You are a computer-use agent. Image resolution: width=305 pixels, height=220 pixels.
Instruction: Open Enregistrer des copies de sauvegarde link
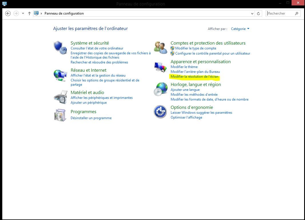[x=111, y=55]
